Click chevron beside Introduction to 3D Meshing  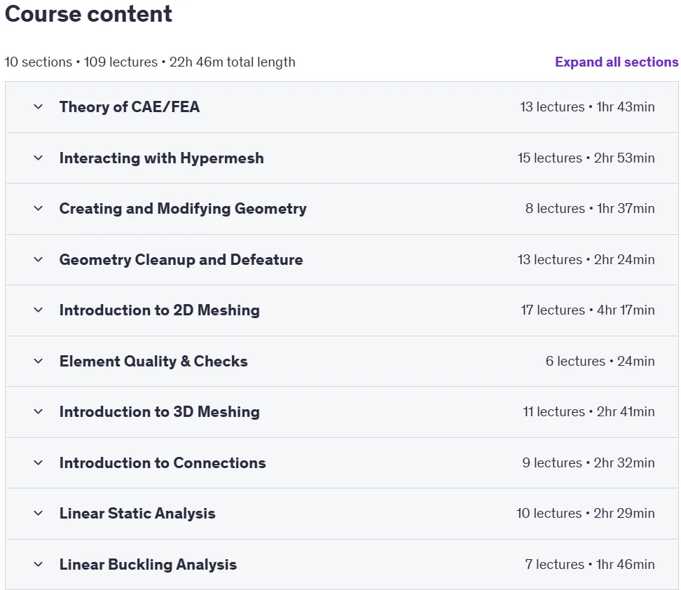[x=39, y=412]
